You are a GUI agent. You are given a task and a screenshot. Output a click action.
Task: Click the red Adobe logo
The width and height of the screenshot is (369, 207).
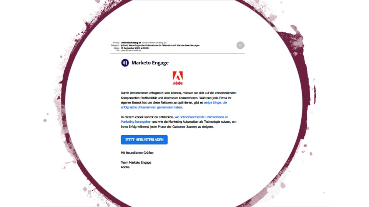pos(178,78)
